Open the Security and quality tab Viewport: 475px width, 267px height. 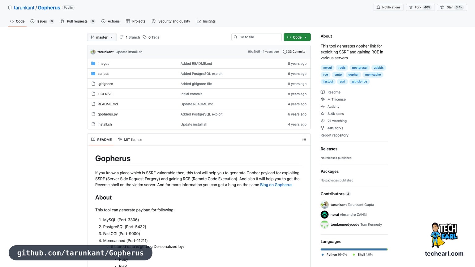(x=171, y=21)
